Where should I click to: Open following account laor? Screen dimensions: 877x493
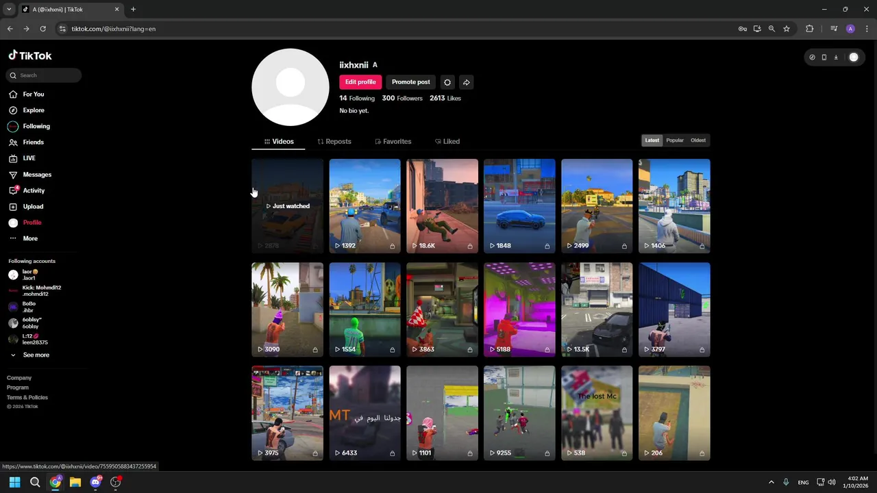tap(23, 275)
